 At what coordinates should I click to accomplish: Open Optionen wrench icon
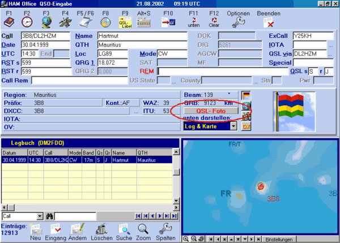238,22
